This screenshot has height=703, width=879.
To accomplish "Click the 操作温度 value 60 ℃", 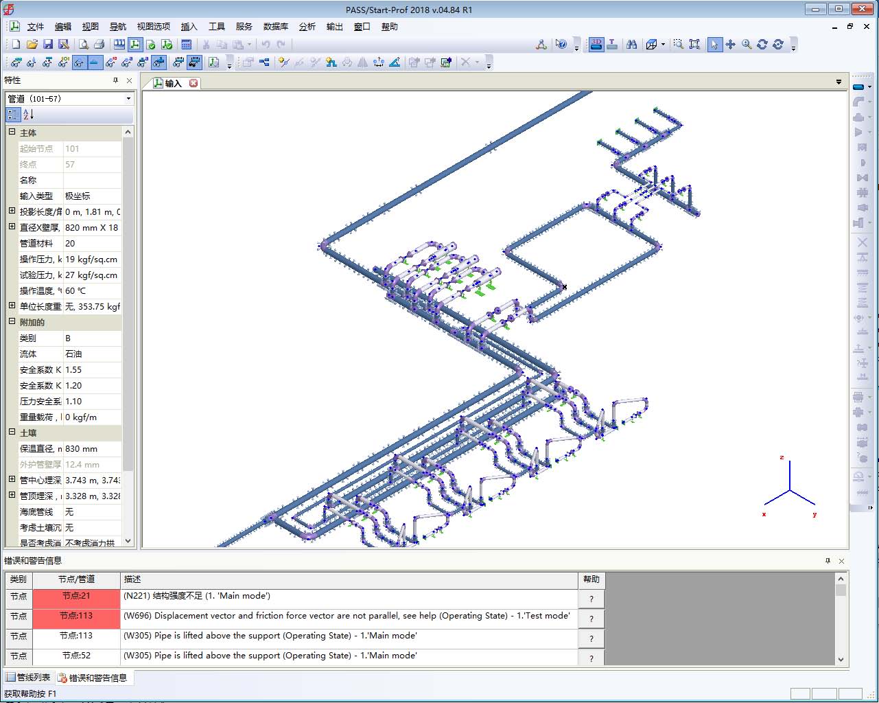I will (x=92, y=291).
